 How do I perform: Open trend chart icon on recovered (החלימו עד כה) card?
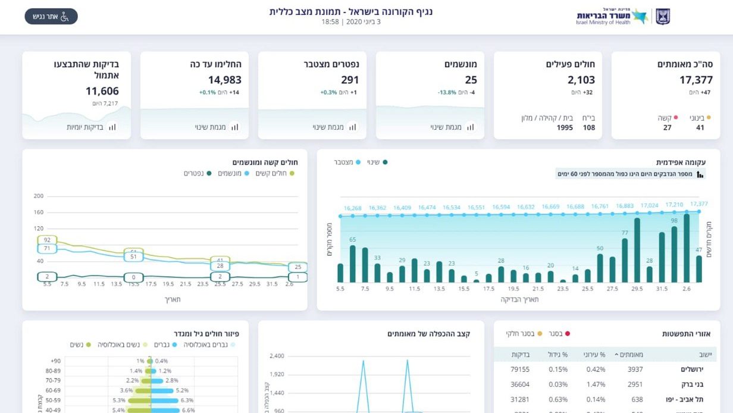(x=235, y=127)
